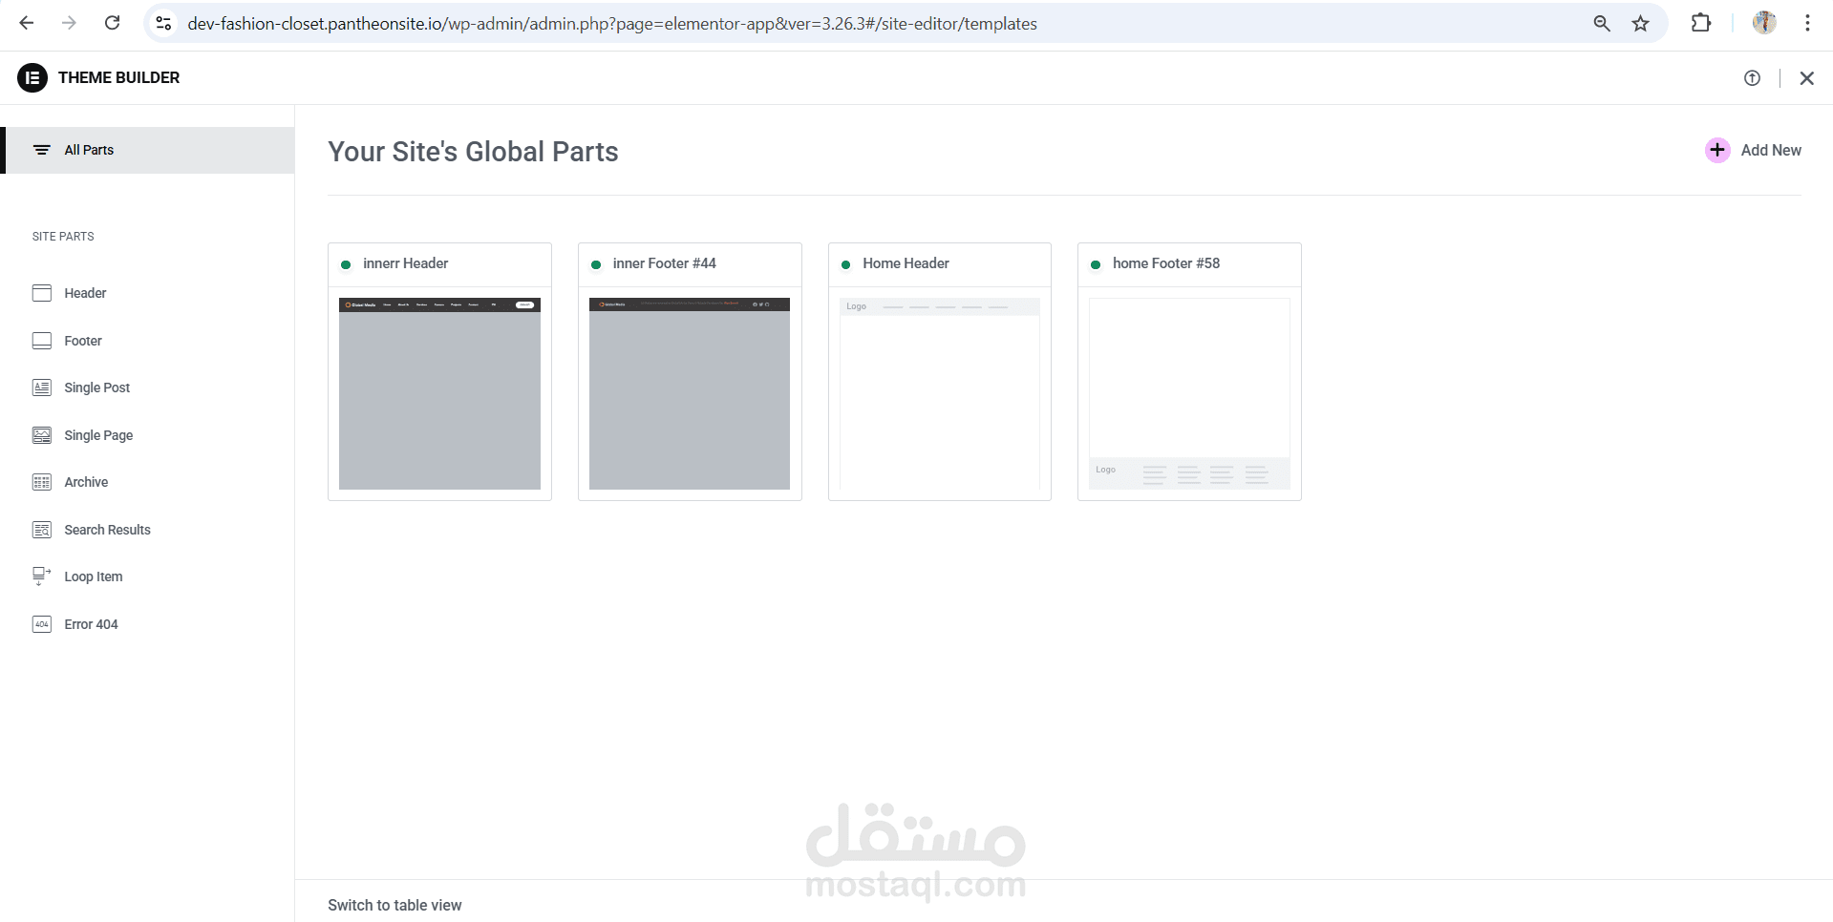Click the home Footer #58 title
Image resolution: width=1833 pixels, height=922 pixels.
point(1166,263)
